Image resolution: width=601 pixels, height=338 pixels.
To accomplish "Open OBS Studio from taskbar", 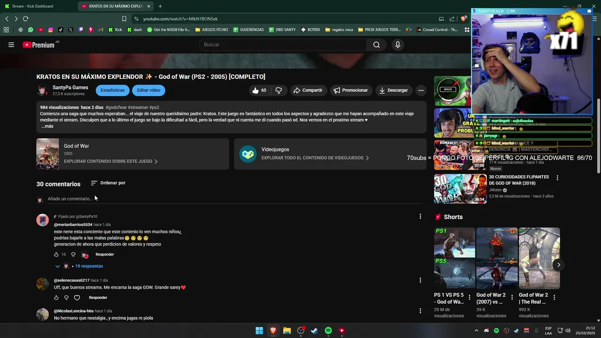I will (x=300, y=330).
